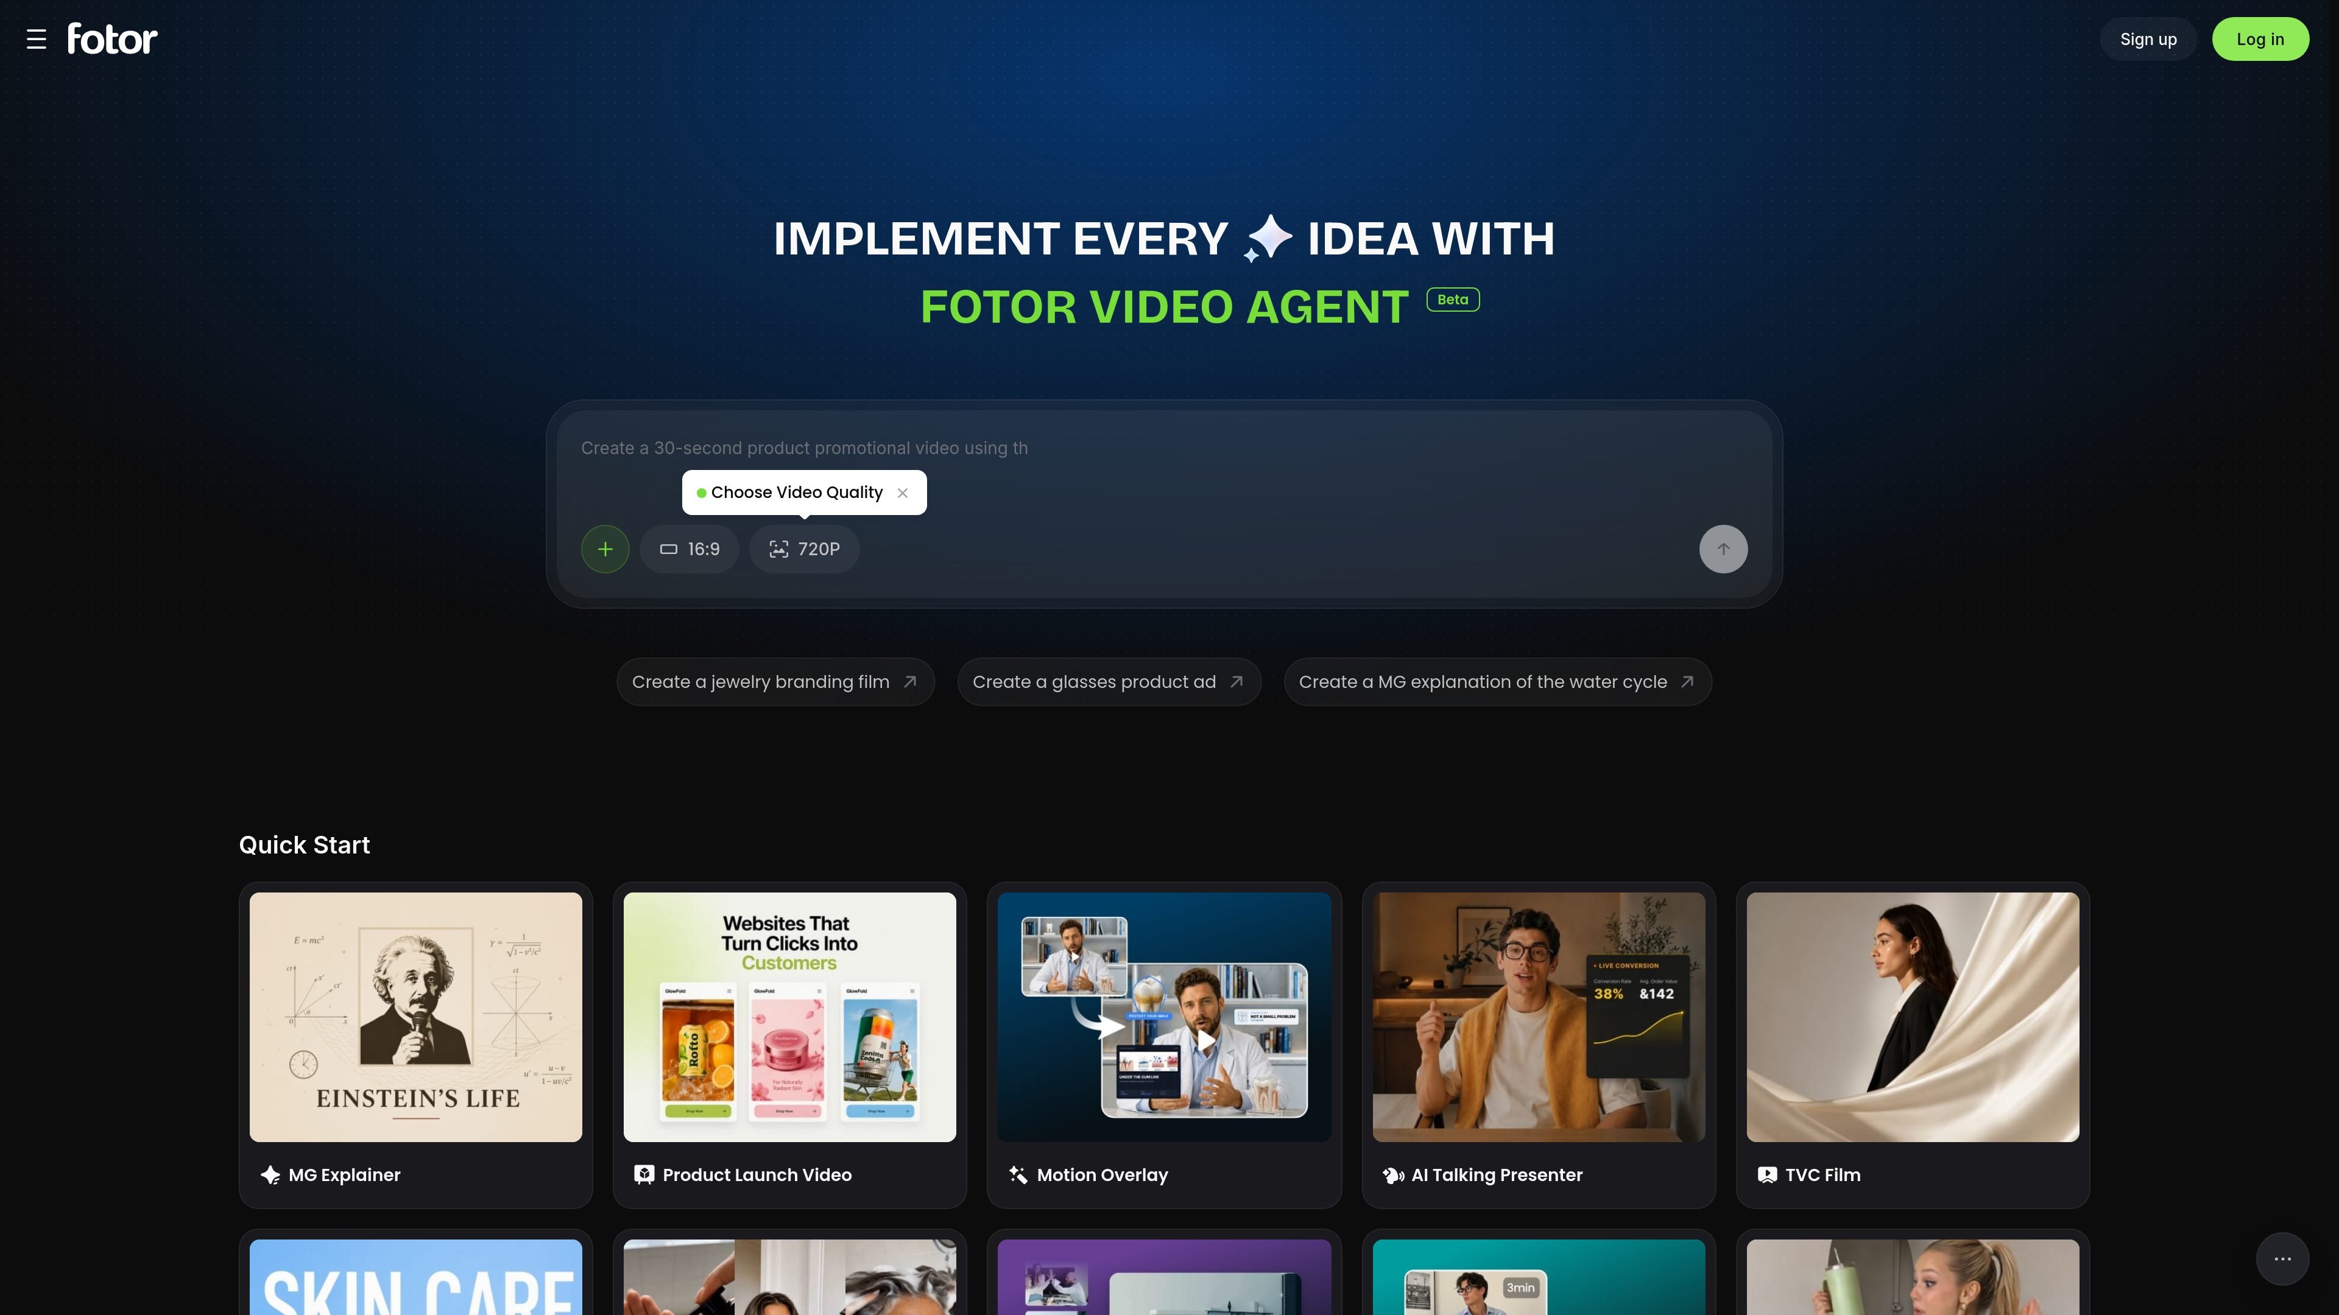Viewport: 2339px width, 1315px height.
Task: Click the Sign up button
Action: point(2148,39)
